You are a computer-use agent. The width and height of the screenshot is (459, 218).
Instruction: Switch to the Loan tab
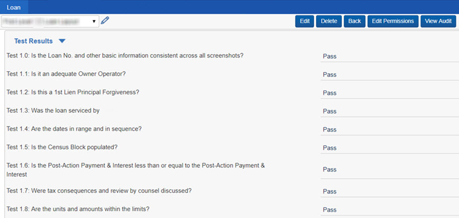click(14, 7)
